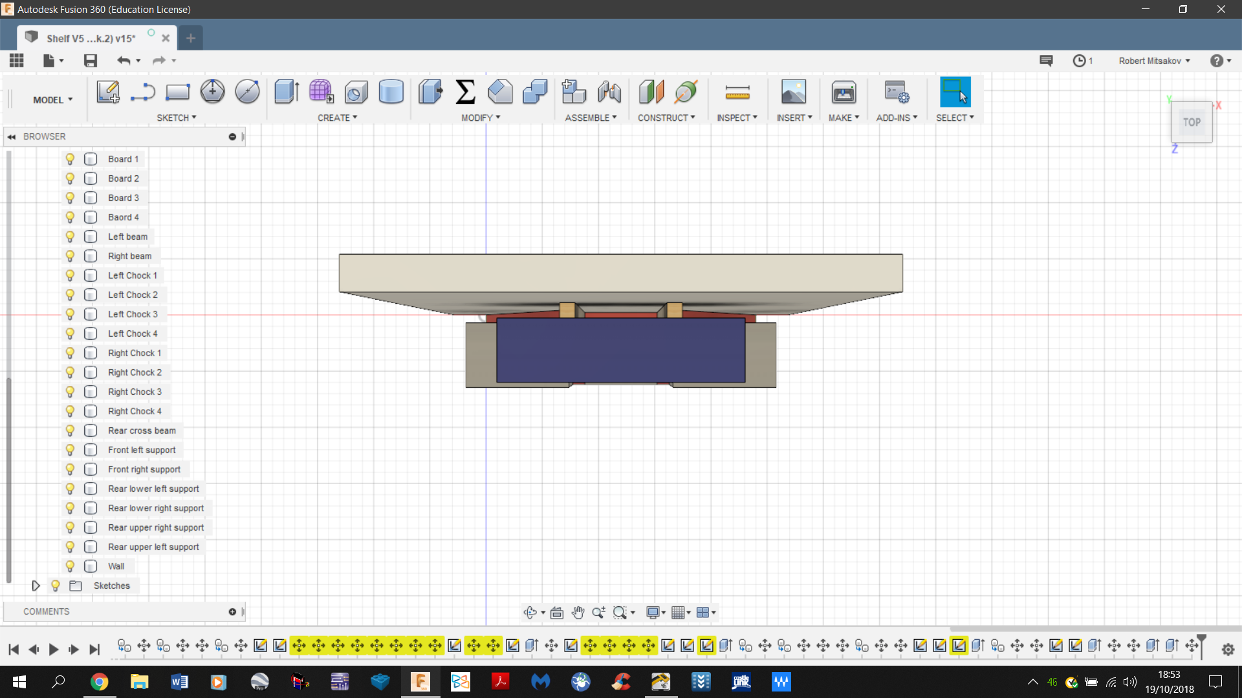
Task: Click the New Component icon
Action: pyautogui.click(x=574, y=92)
